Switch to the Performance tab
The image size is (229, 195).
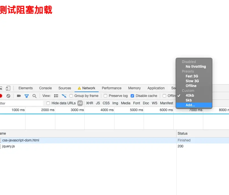coord(112,88)
